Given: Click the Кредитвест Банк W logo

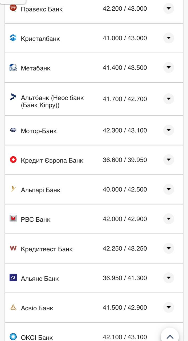Looking at the screenshot, I should click(x=13, y=248).
